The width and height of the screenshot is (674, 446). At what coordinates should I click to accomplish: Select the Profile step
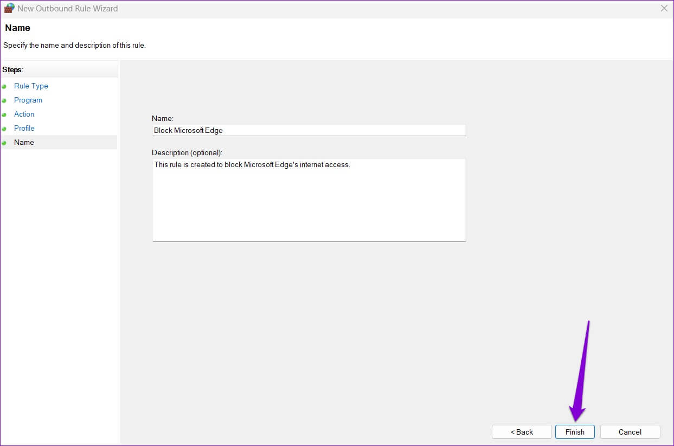[x=24, y=128]
